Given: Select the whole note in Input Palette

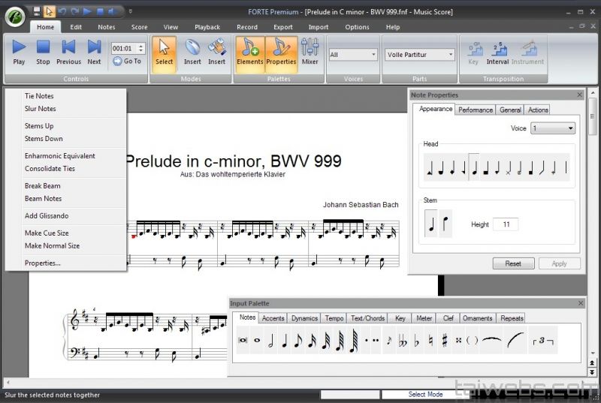Looking at the screenshot, I should pos(257,340).
